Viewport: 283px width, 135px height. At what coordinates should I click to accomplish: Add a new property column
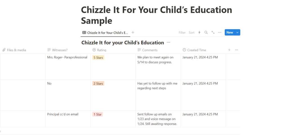tap(229, 50)
